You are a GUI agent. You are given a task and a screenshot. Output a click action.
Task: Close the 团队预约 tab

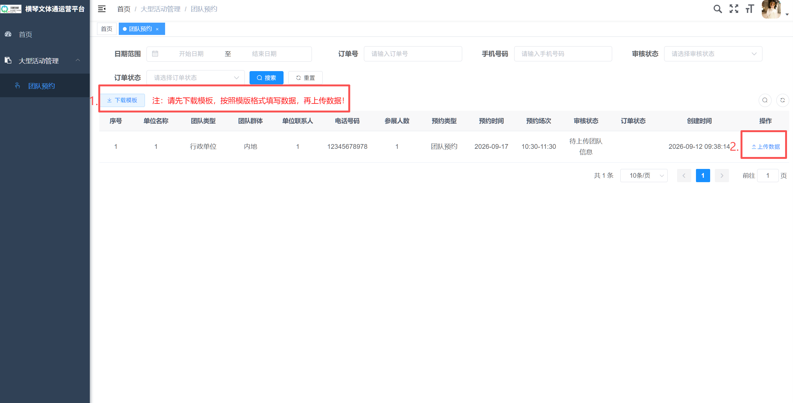pos(157,29)
